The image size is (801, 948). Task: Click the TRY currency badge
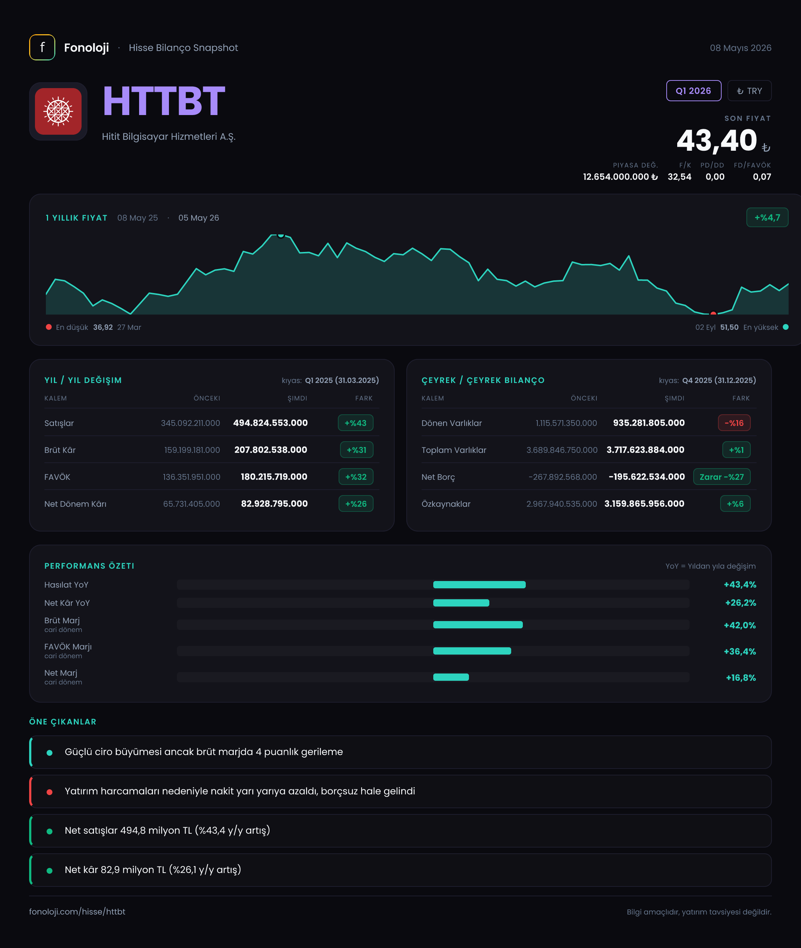[x=749, y=91]
